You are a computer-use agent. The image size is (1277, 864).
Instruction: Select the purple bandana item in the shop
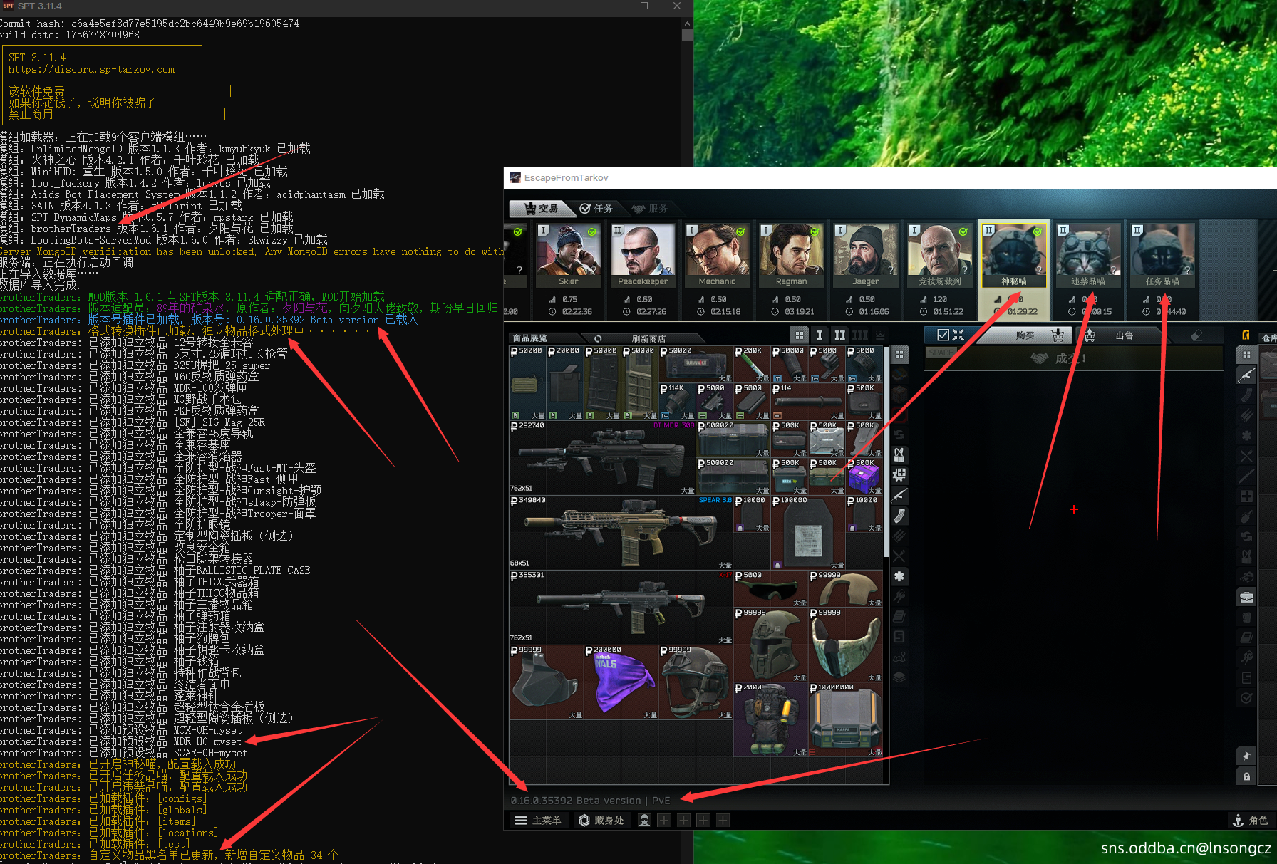620,682
